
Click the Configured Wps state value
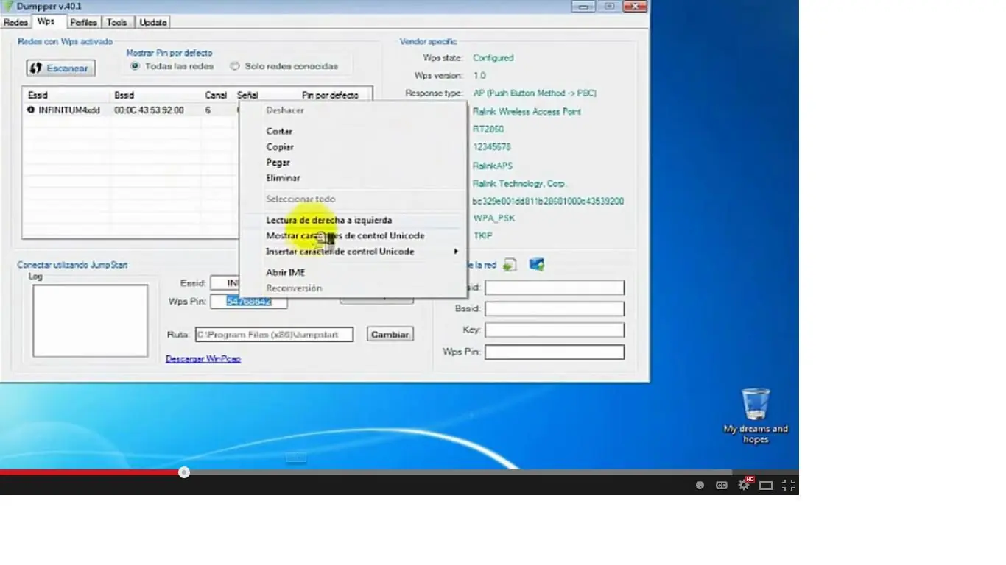493,58
